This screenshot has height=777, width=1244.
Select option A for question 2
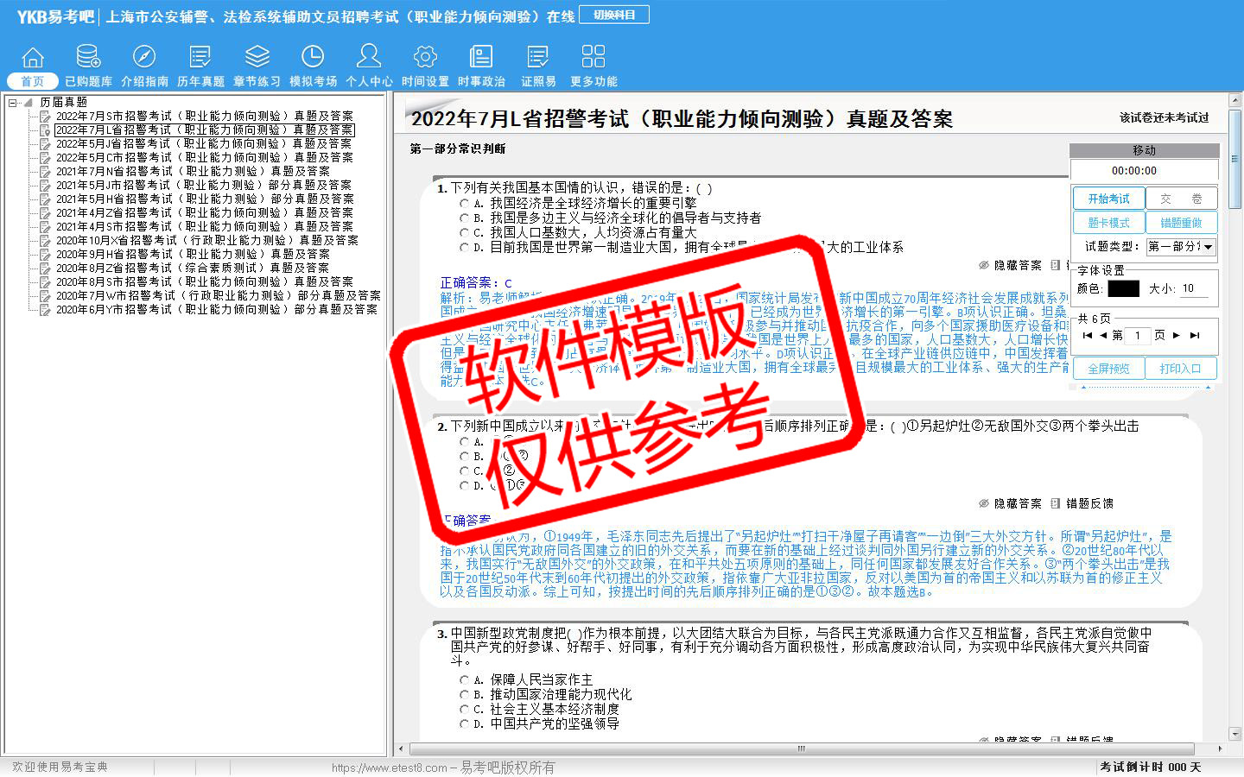coord(464,442)
